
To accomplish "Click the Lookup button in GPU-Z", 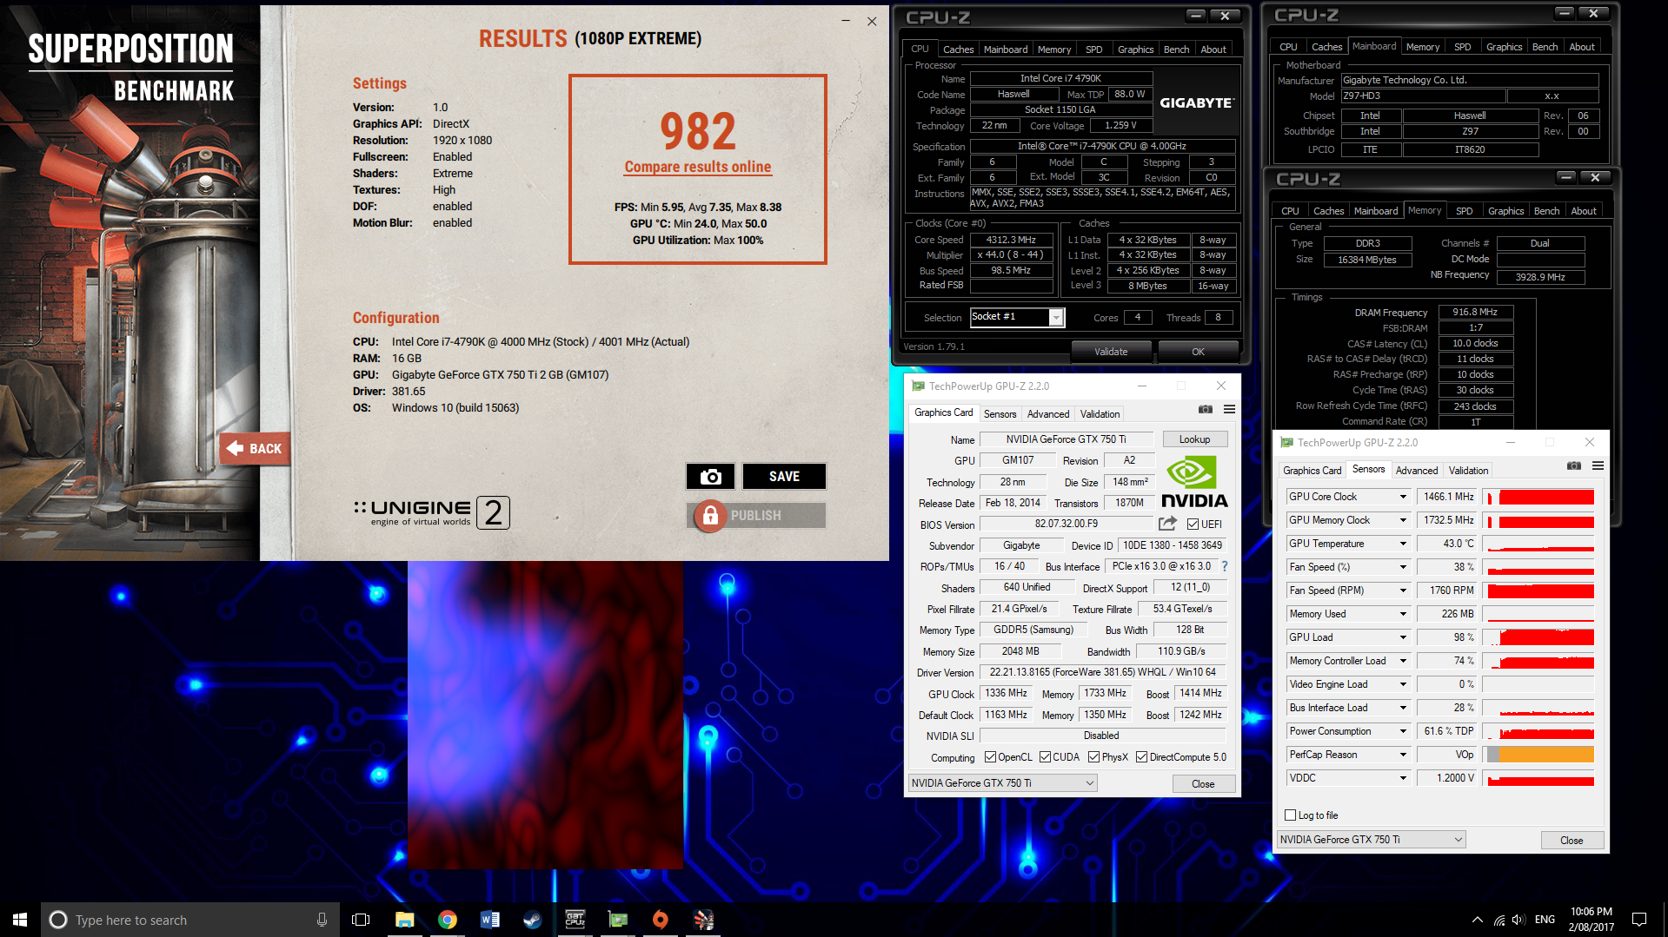I will tap(1194, 439).
